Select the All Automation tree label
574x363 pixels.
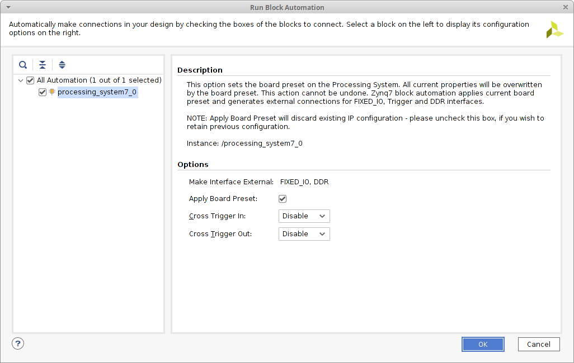click(99, 80)
